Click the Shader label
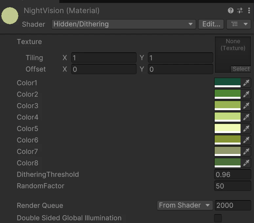The image size is (254, 223). tap(33, 24)
